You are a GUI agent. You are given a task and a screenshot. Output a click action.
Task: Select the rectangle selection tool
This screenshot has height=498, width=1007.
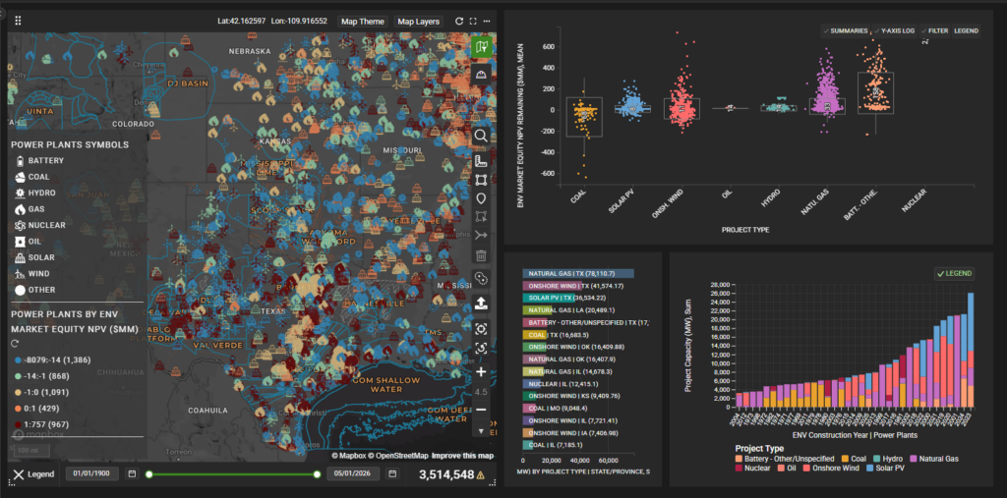(x=482, y=180)
